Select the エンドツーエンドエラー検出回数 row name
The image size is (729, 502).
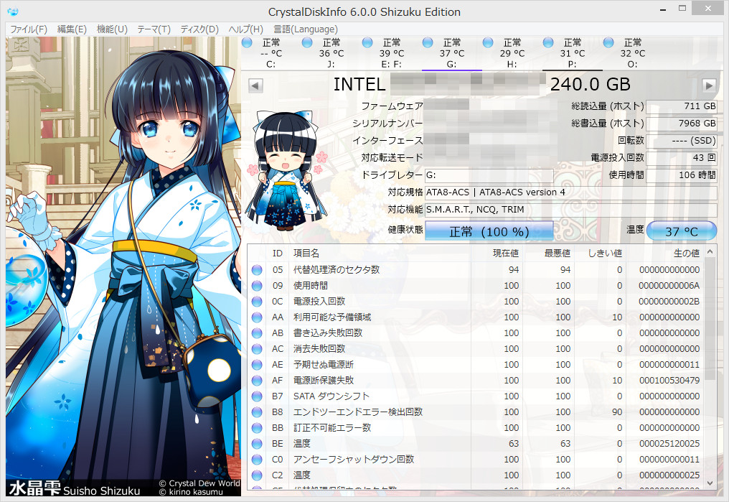coord(358,412)
